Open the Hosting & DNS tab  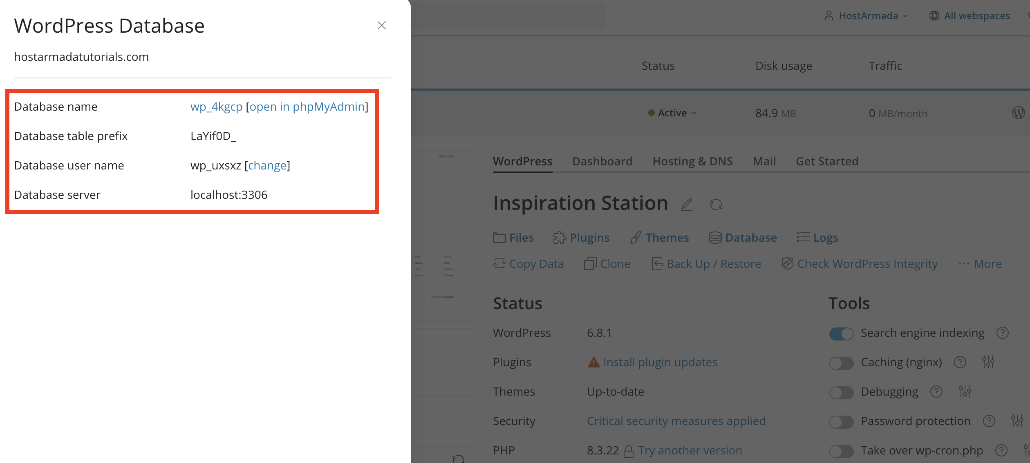click(x=692, y=161)
